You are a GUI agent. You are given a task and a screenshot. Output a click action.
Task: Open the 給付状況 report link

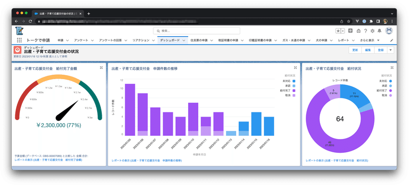point(337,160)
